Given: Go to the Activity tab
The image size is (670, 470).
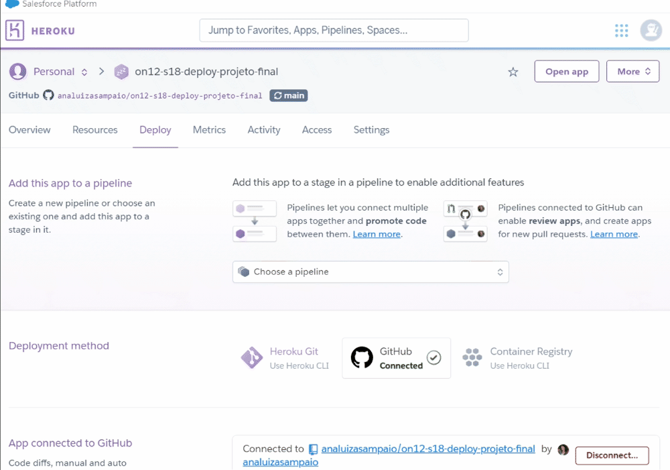Looking at the screenshot, I should coord(263,129).
